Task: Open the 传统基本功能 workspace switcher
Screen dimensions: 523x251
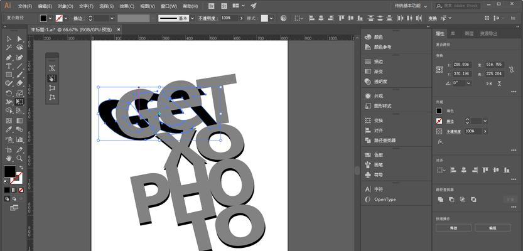Action: (411, 6)
